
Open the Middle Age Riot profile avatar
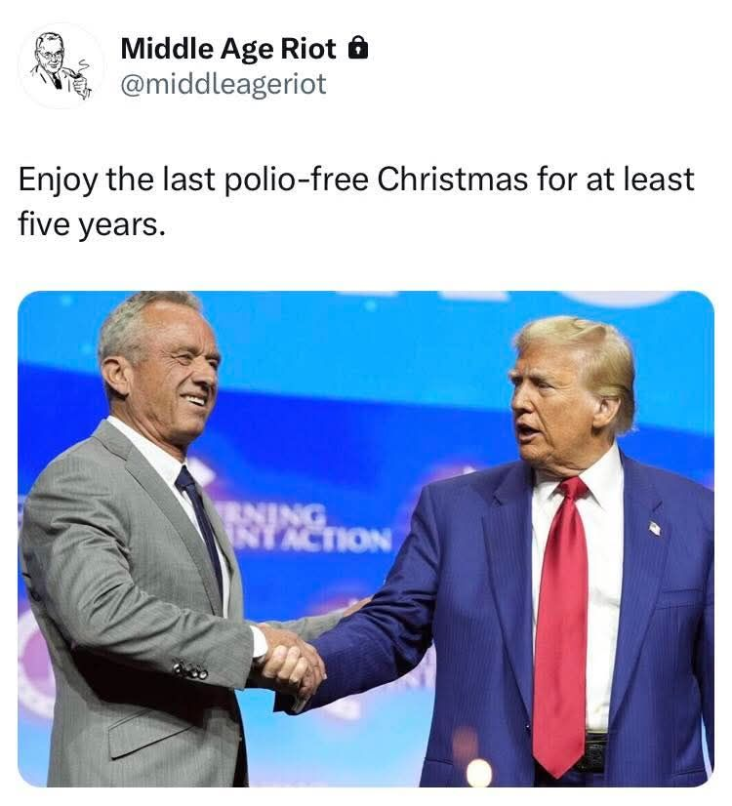click(x=61, y=65)
